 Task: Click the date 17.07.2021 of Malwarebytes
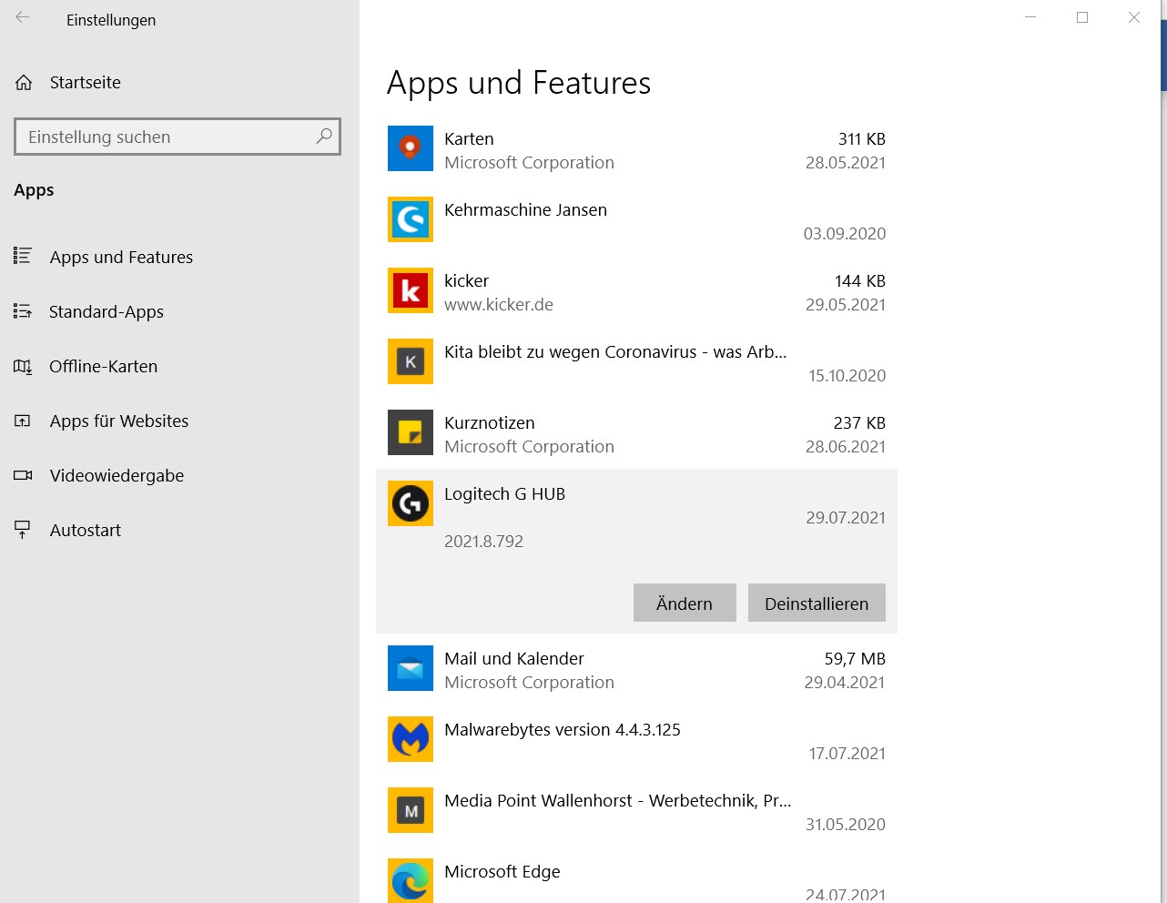[847, 753]
